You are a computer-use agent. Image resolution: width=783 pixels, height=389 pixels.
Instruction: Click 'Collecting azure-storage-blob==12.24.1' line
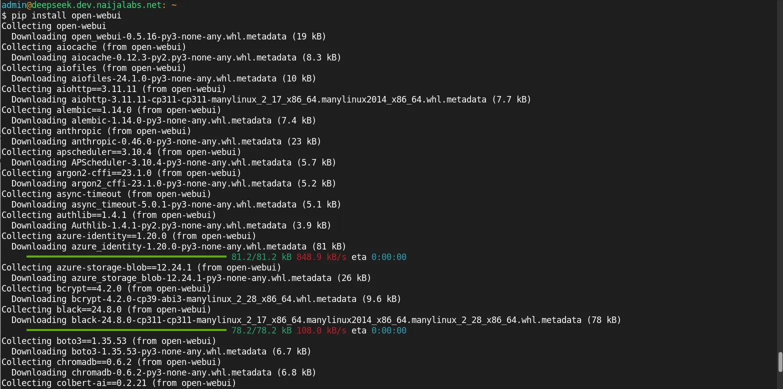coord(141,267)
